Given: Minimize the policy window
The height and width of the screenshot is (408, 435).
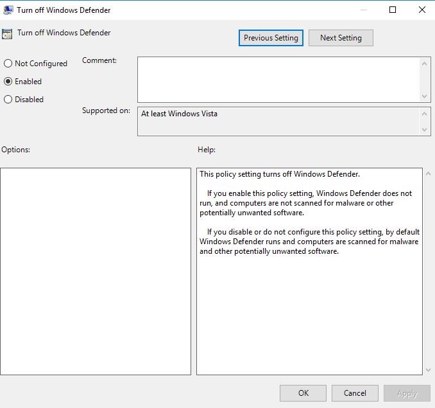Looking at the screenshot, I should [363, 10].
